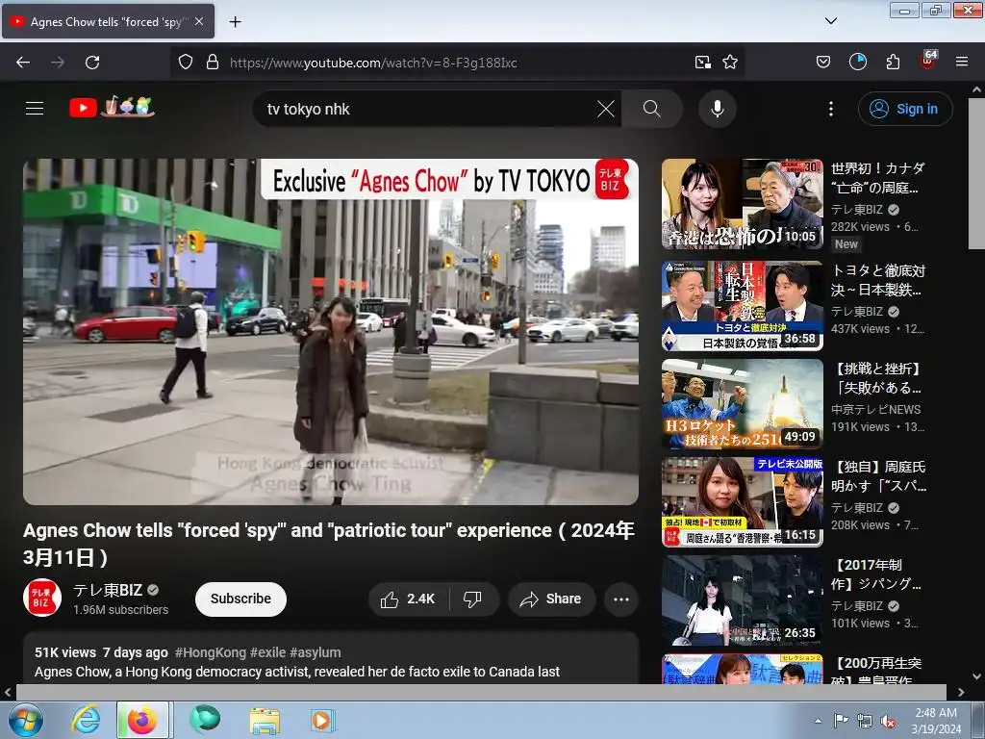Like the video showing 2.4K likes
This screenshot has height=739, width=985.
408,599
